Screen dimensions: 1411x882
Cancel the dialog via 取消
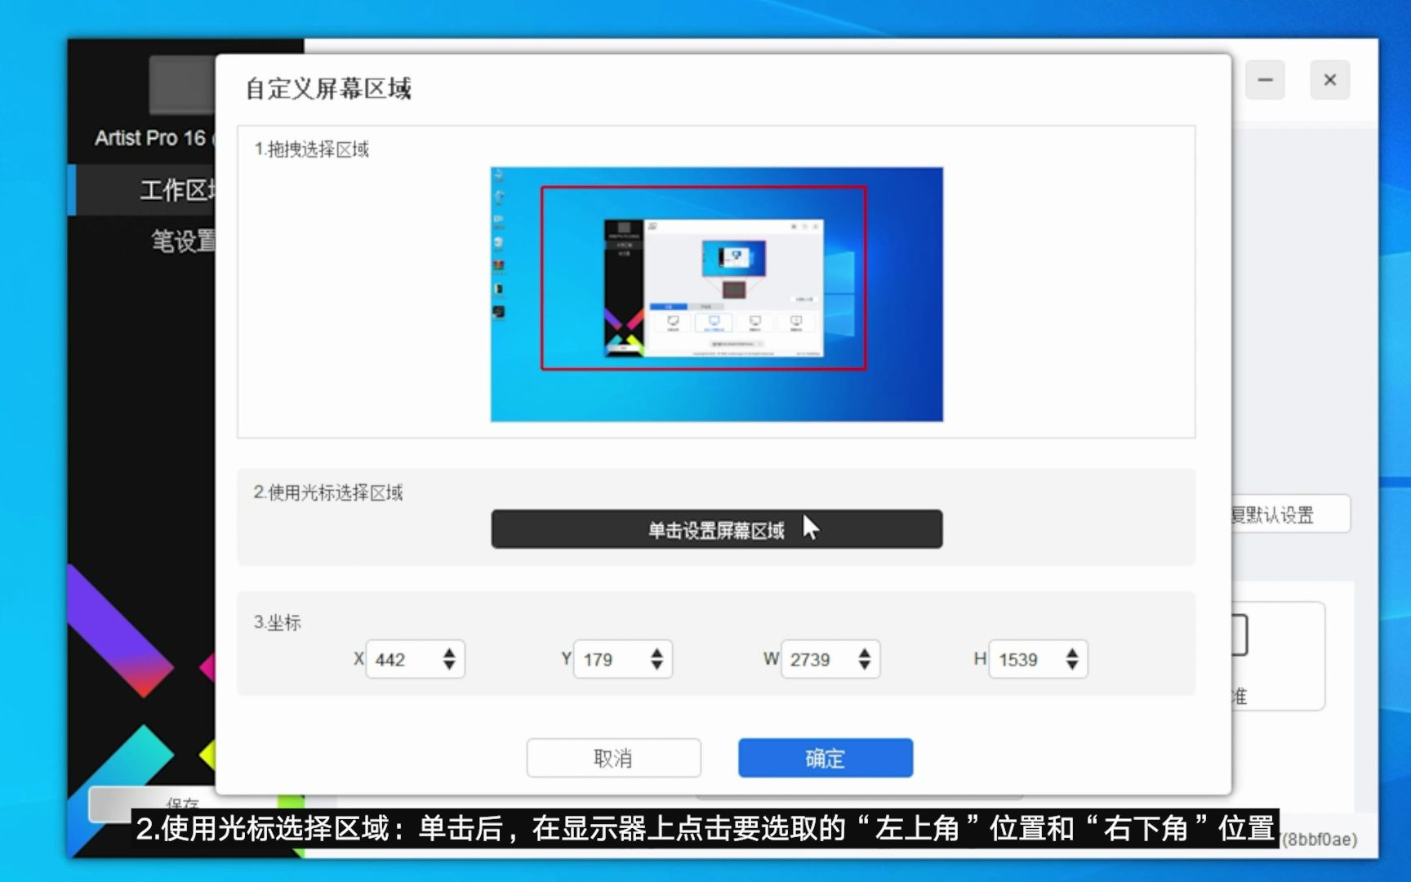point(613,758)
